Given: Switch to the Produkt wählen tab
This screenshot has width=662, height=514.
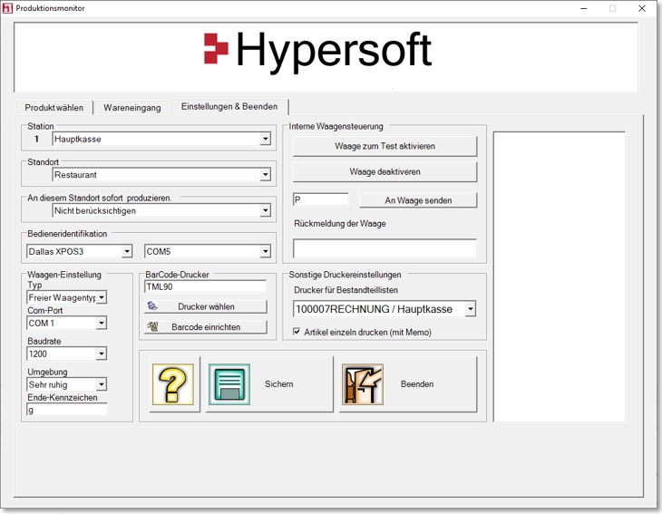Looking at the screenshot, I should point(54,107).
